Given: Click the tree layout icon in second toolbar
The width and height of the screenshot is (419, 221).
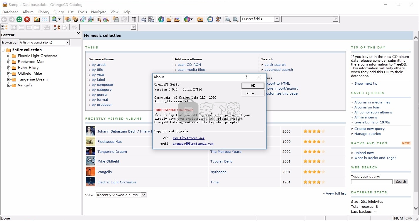Looking at the screenshot, I should coord(5,27).
